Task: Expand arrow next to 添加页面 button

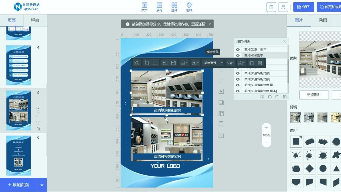Action: coord(42,185)
